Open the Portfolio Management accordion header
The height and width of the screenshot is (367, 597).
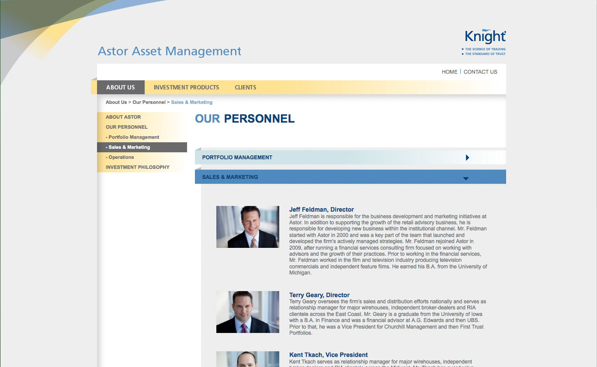[237, 158]
